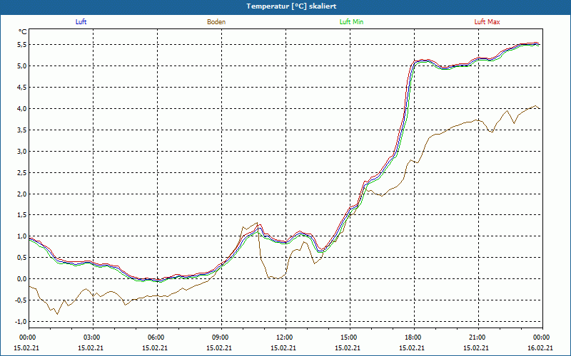Click the 0,5 y-axis value

point(22,258)
